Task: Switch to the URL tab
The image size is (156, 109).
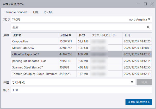Action: tap(36, 12)
